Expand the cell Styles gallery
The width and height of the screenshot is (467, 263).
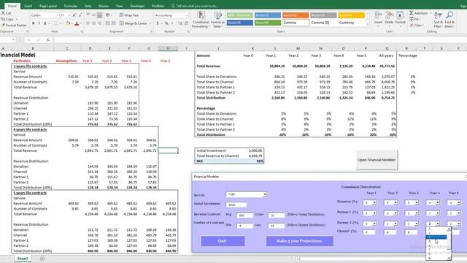[368, 24]
